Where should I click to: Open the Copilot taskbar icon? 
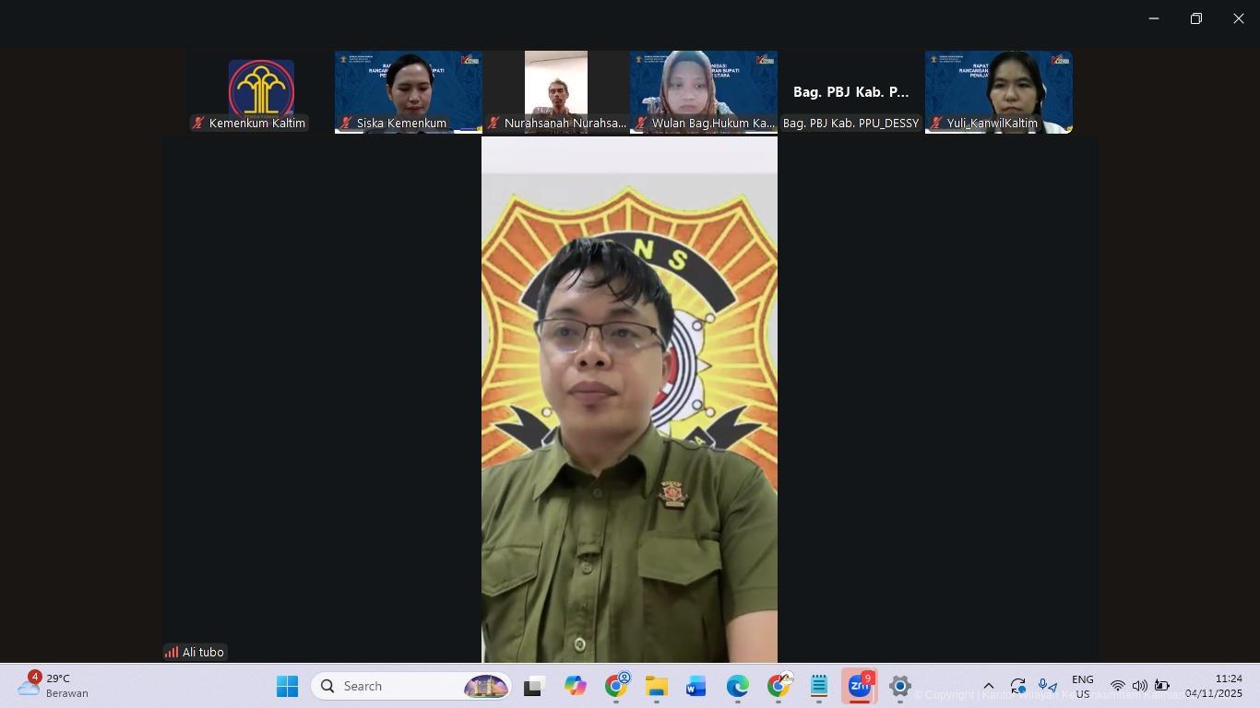576,687
